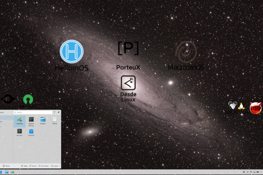Open the MocaccinoOS desktop icon

pyautogui.click(x=186, y=52)
